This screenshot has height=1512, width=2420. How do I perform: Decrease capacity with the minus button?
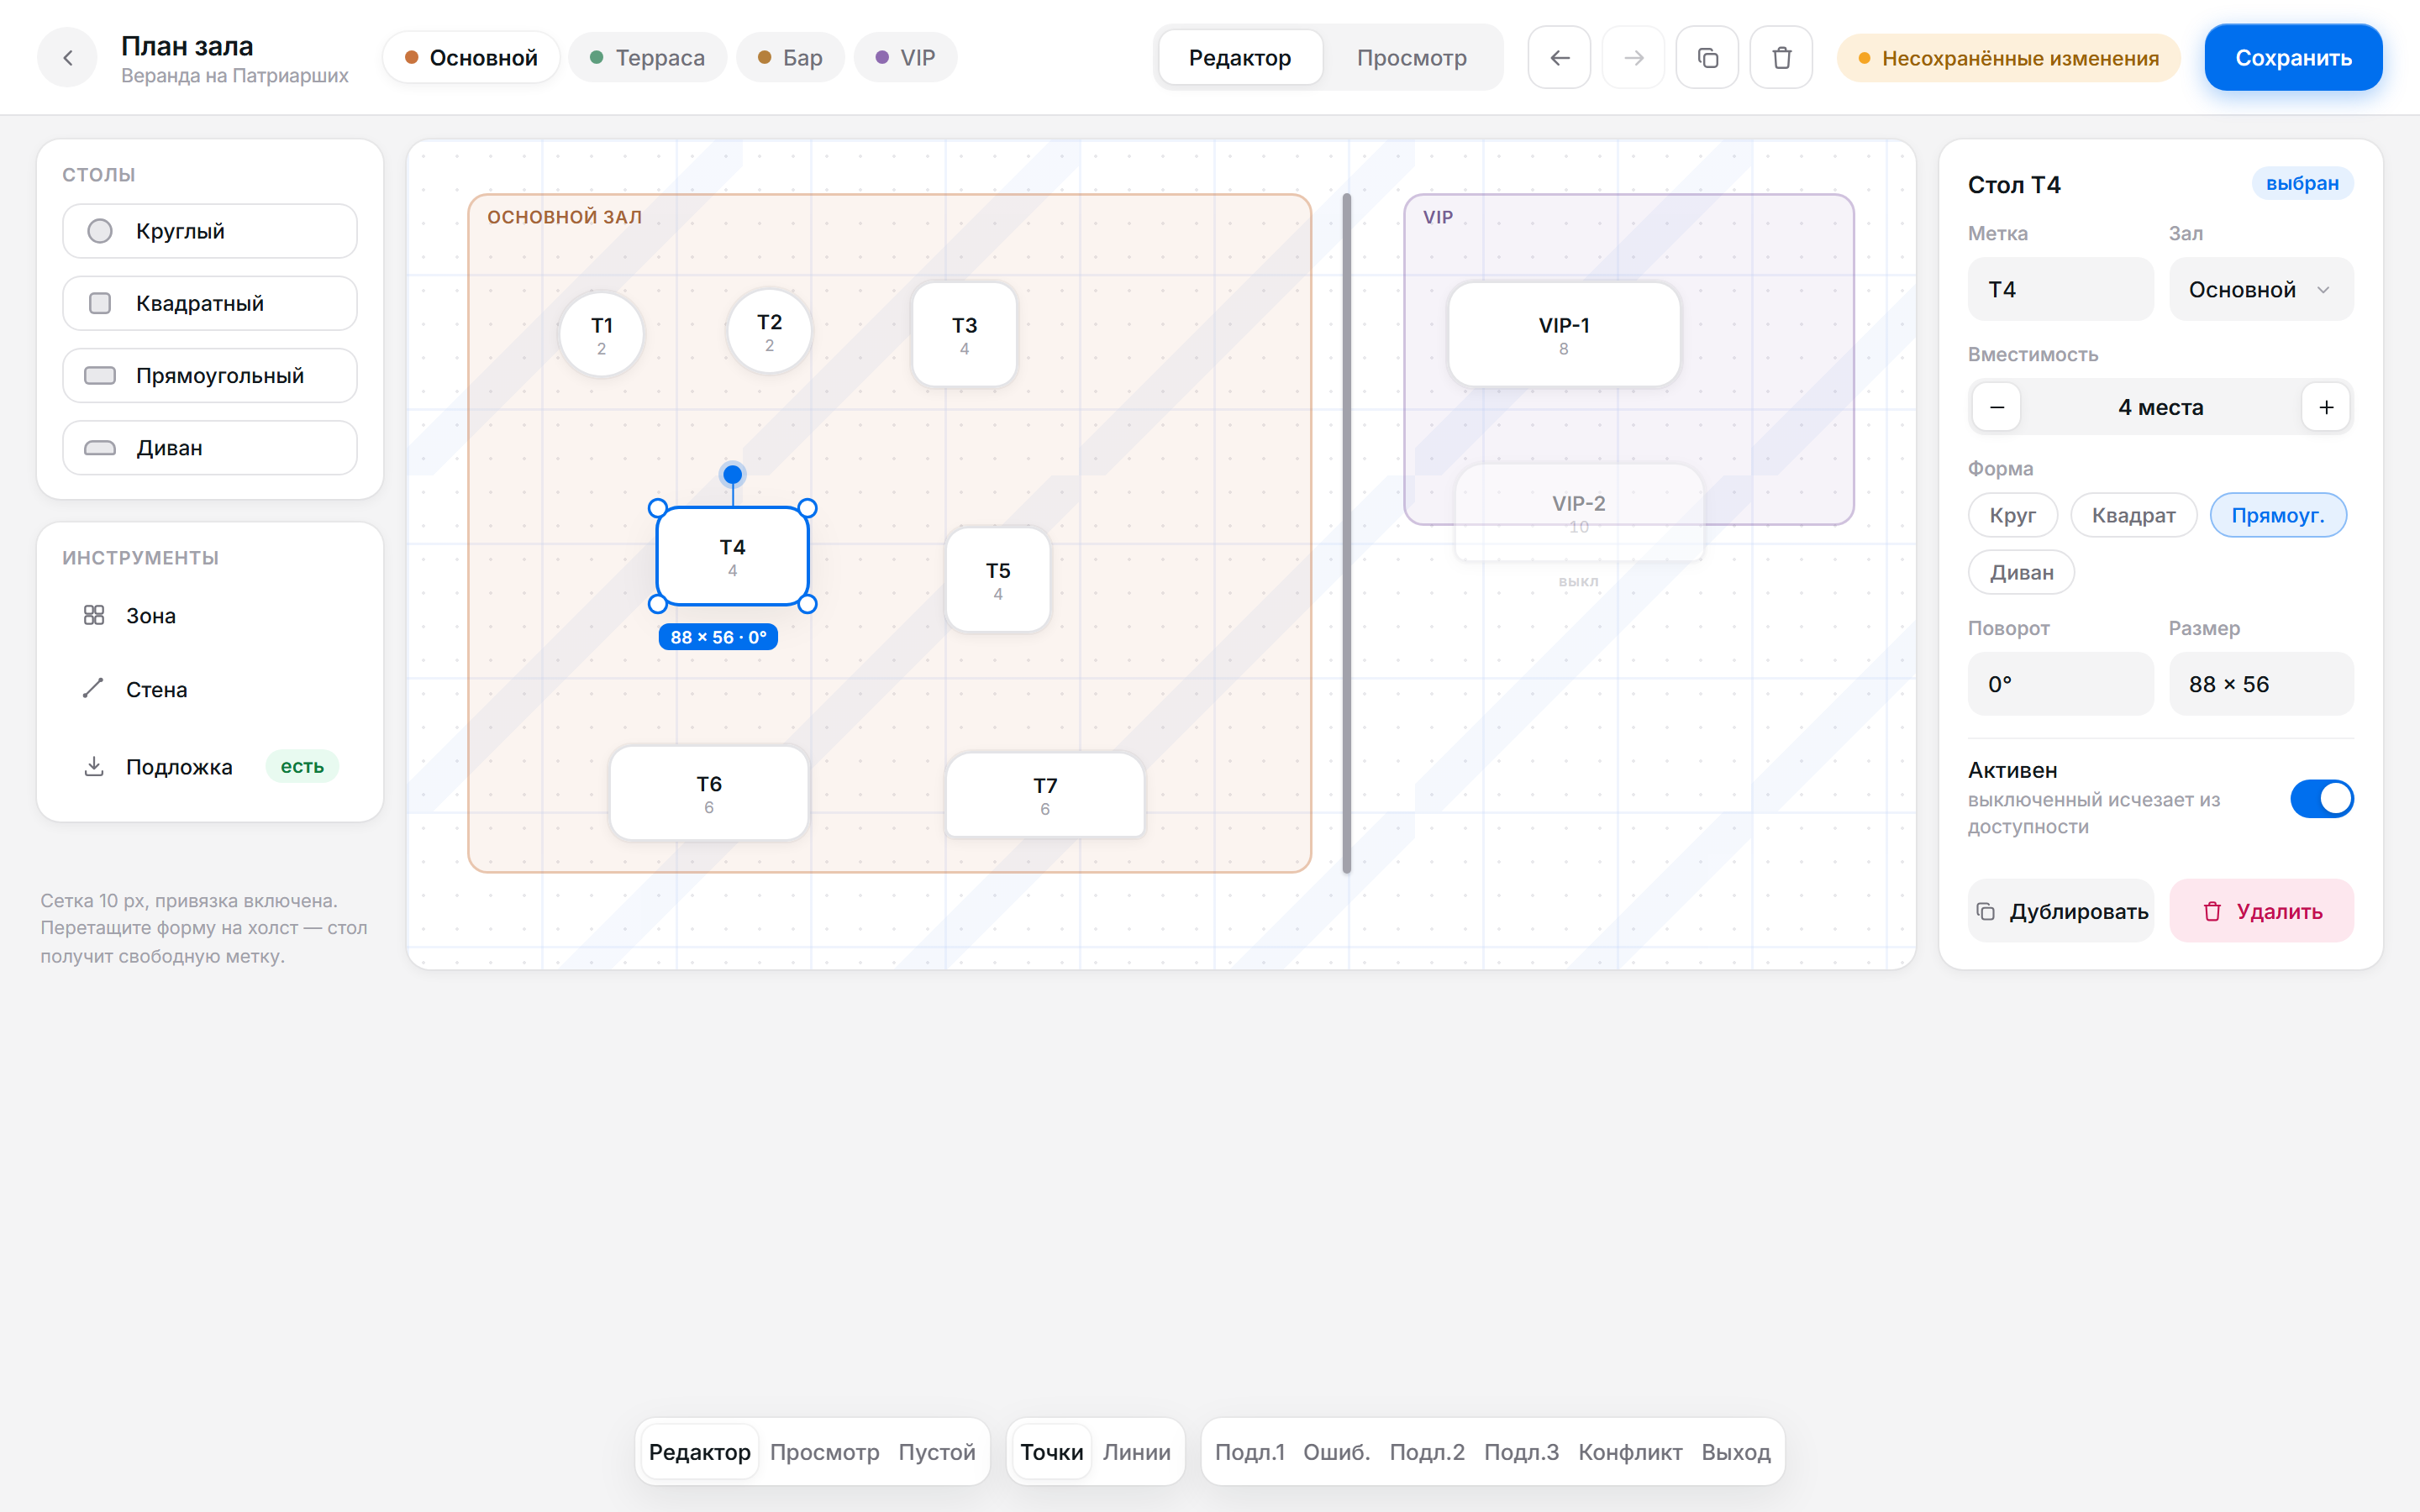1996,407
